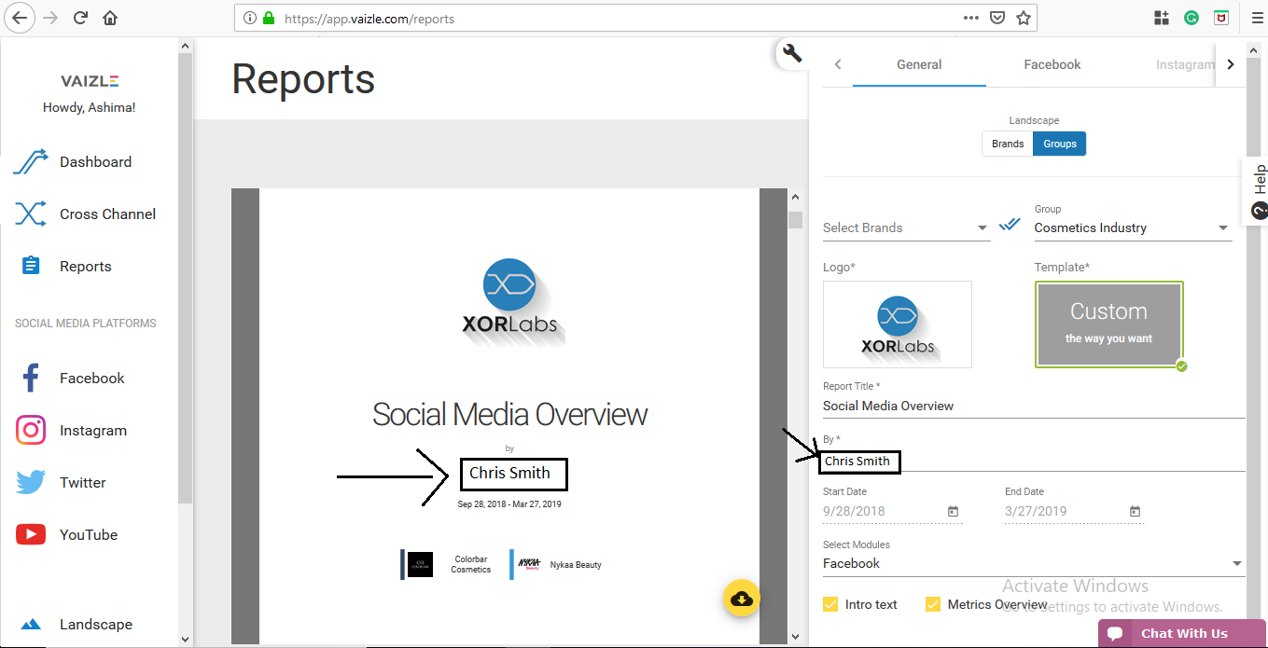Click the red shield extension icon
The image size is (1268, 648).
[x=1220, y=18]
